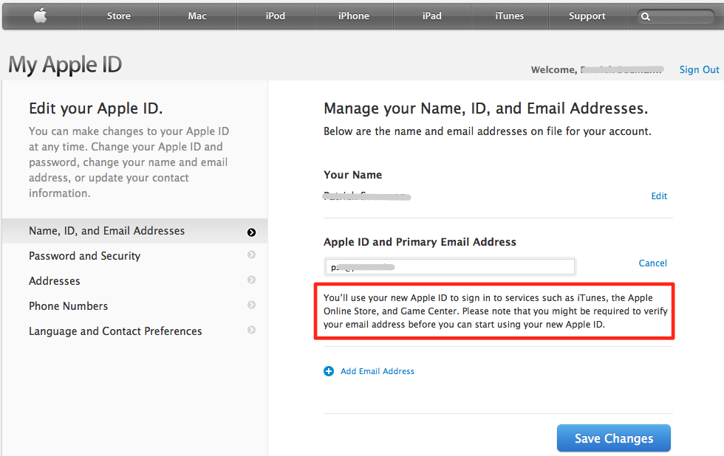
Task: Click the Save Changes button
Action: 614,438
